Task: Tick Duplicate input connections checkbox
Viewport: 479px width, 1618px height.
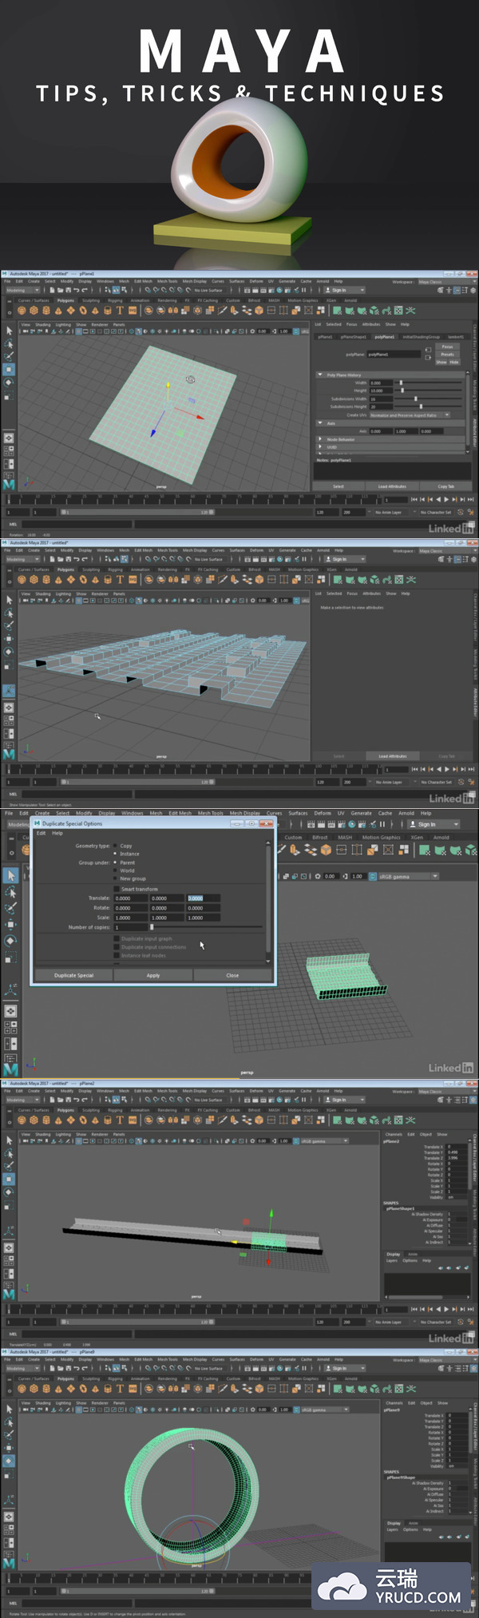Action: (x=117, y=947)
